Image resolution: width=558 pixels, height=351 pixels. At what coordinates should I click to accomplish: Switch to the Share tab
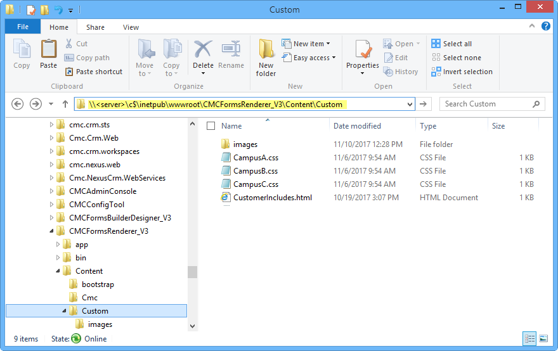(95, 27)
